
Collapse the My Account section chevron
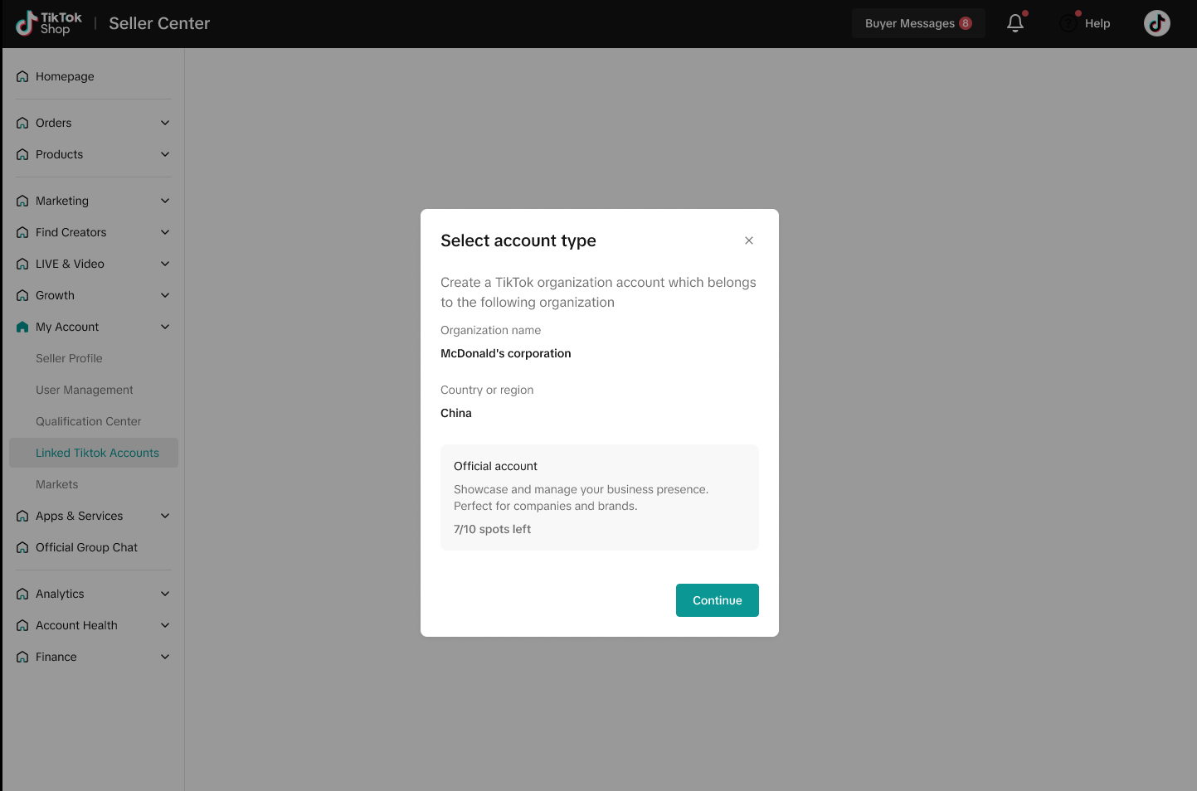(x=165, y=327)
